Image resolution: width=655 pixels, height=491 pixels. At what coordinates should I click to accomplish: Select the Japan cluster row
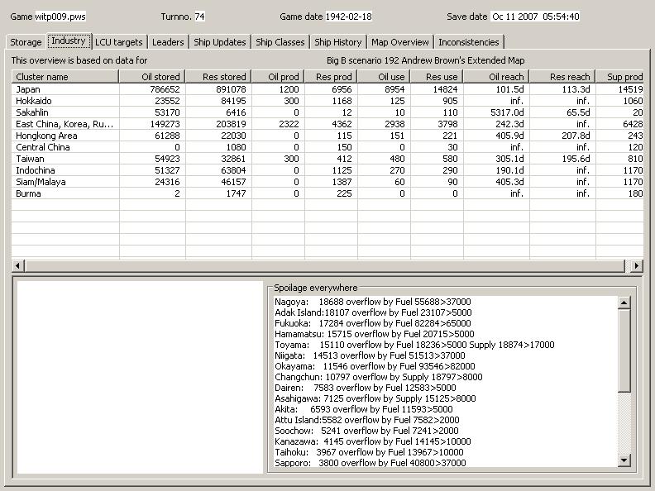click(x=327, y=89)
